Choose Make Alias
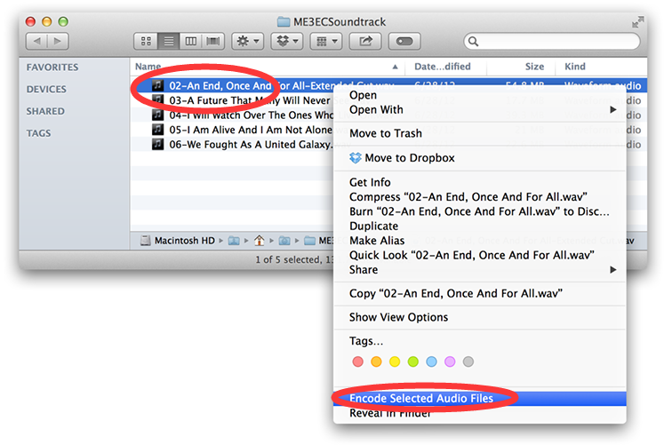This screenshot has width=664, height=445. 480,241
